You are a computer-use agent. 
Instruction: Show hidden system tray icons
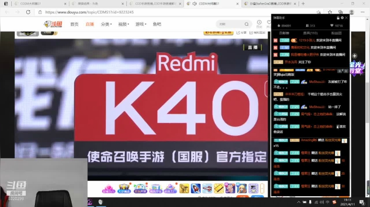(x=299, y=202)
